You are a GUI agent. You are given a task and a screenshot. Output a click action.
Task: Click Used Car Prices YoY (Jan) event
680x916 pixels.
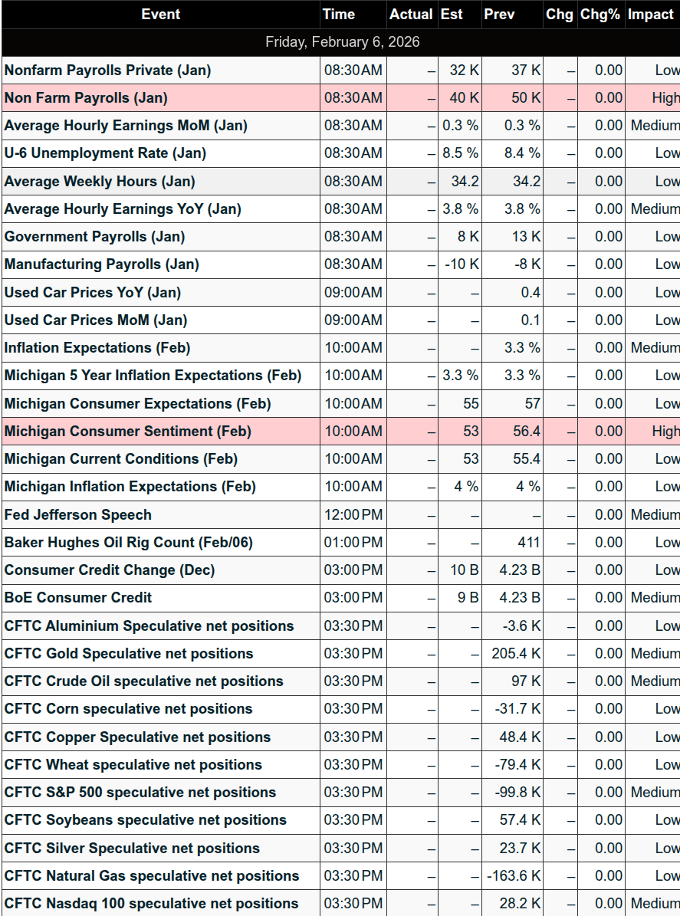(x=92, y=293)
